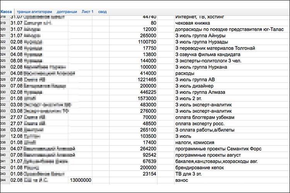Viewport: 290px width, 193px height.
Task: Select the amount cell 446225
Action: pos(133,92)
